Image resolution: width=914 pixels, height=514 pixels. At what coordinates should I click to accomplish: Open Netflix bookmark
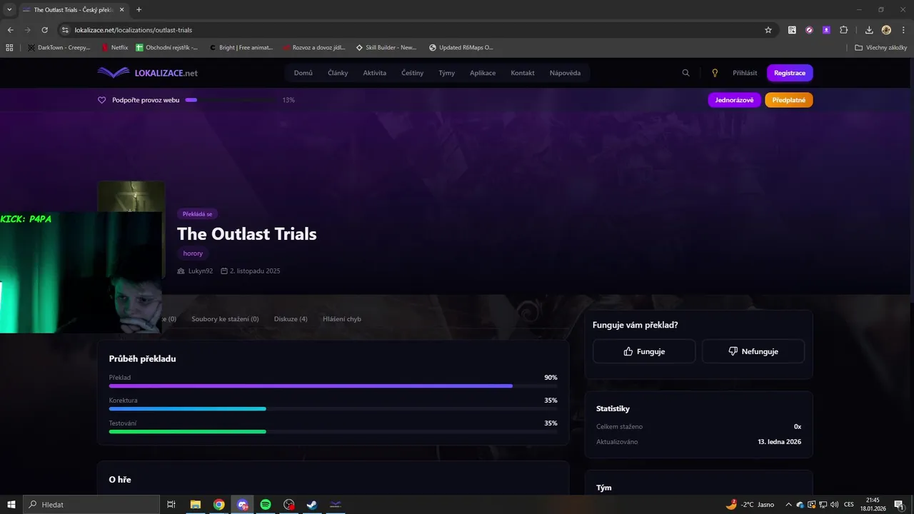[114, 48]
